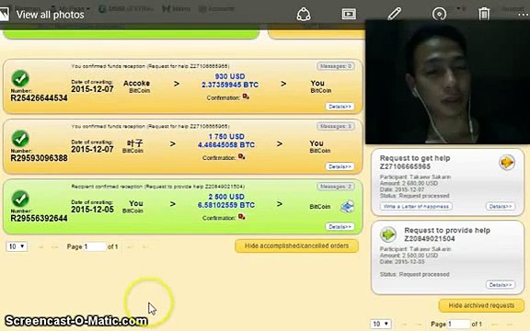Click the bank icon next to BitCoin recipient
The width and height of the screenshot is (530, 331).
(347, 206)
